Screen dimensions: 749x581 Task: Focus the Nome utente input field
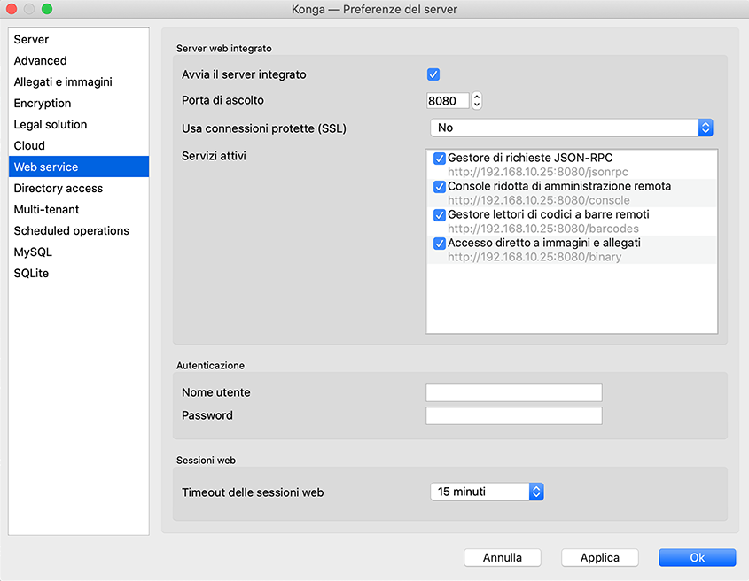513,393
